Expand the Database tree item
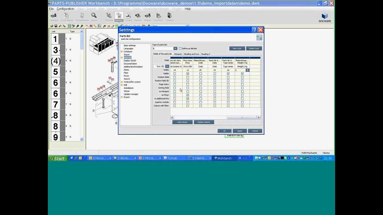The width and height of the screenshot is (383, 215). [122, 52]
